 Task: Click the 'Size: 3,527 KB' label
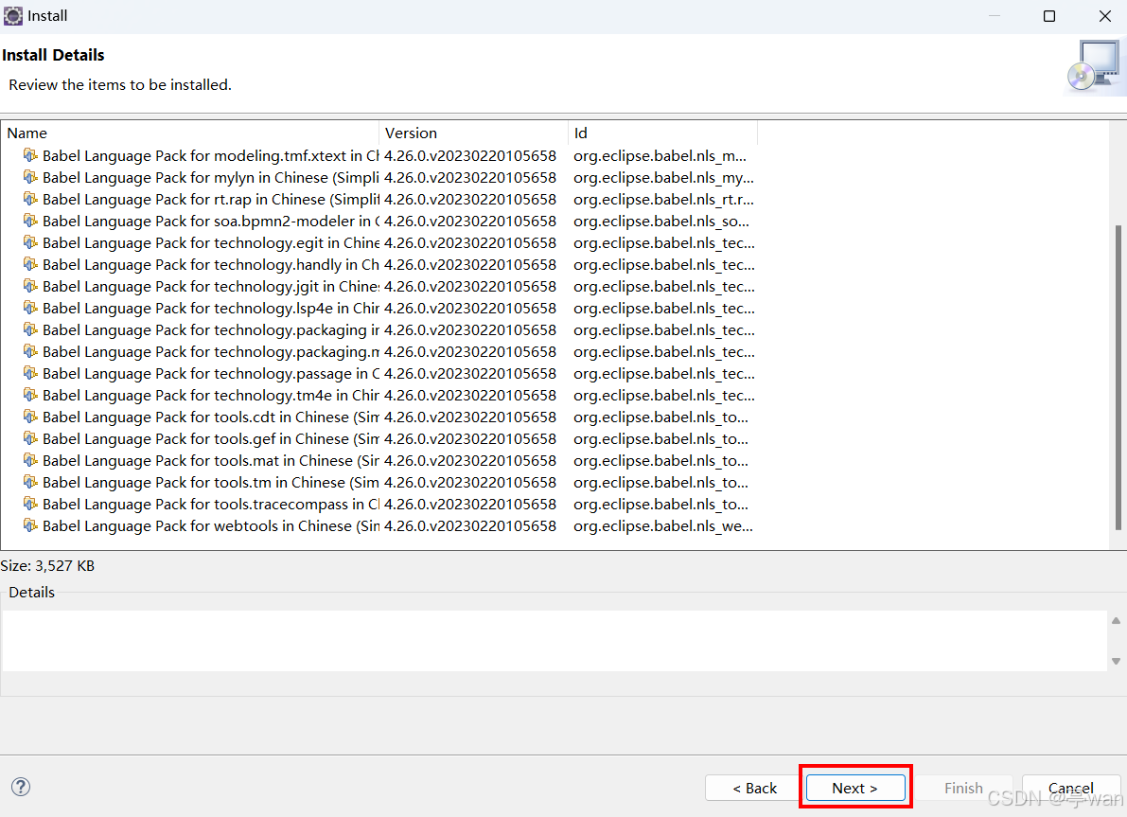[x=47, y=566]
